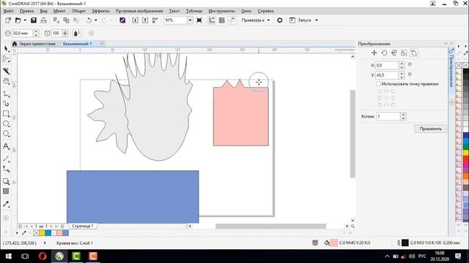The image size is (469, 263).
Task: Click the Undo arrow icon
Action: [x=89, y=20]
